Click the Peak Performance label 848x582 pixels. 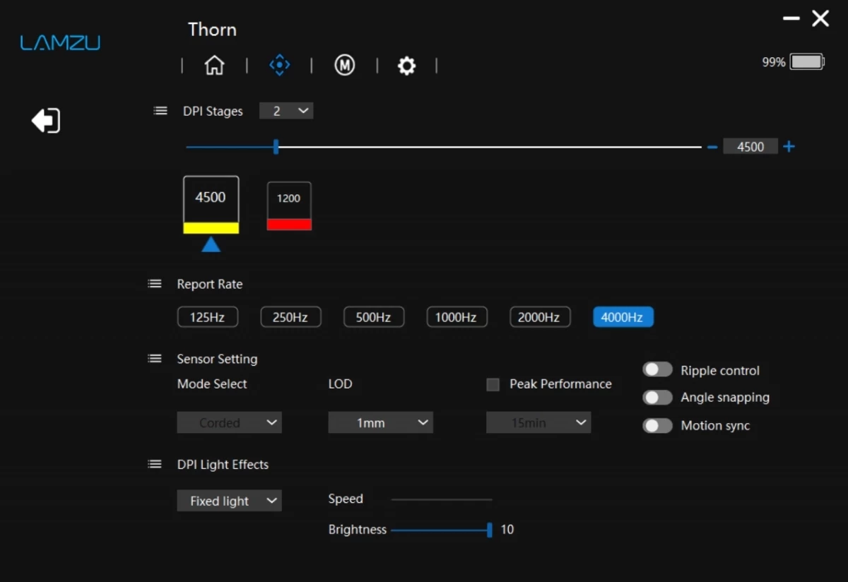coord(560,384)
